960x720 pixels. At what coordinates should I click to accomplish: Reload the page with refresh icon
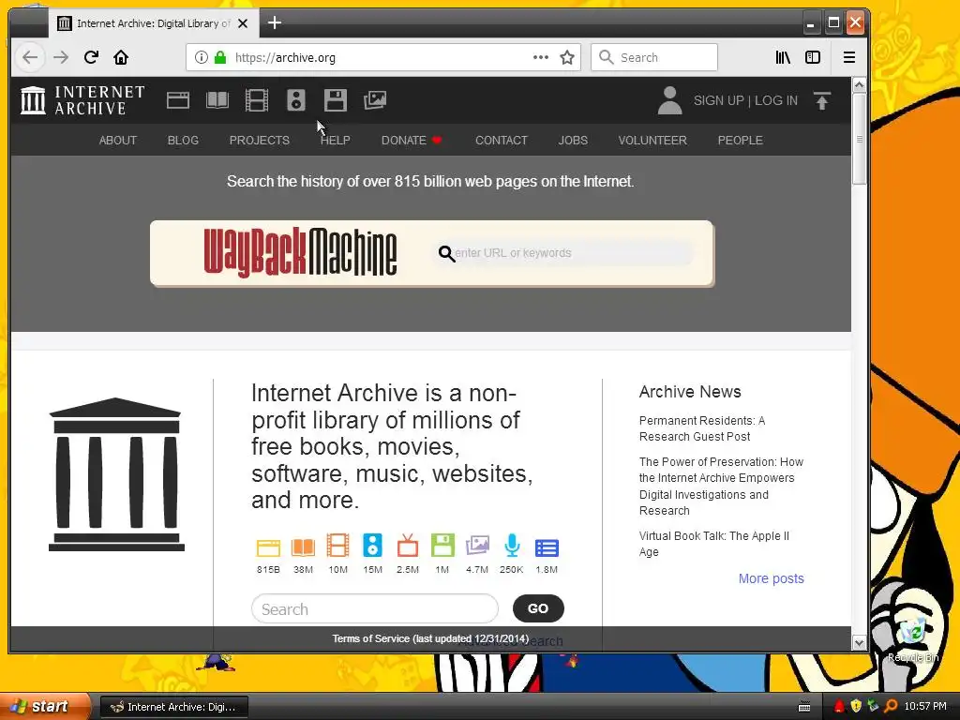coord(91,57)
